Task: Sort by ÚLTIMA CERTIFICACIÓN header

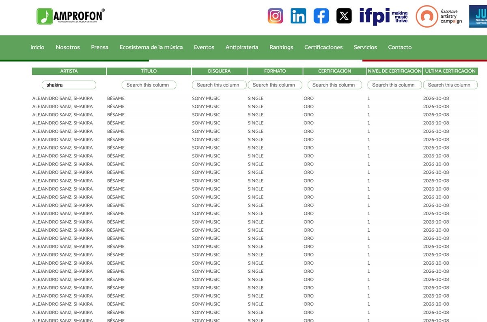Action: click(450, 71)
